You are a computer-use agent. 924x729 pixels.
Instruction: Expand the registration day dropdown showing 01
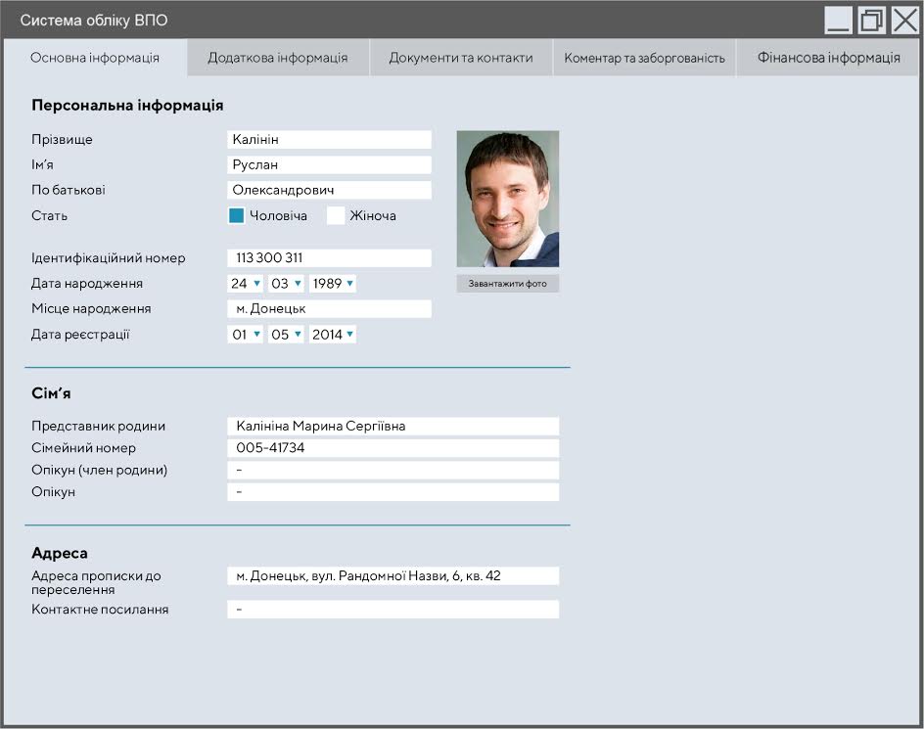246,335
